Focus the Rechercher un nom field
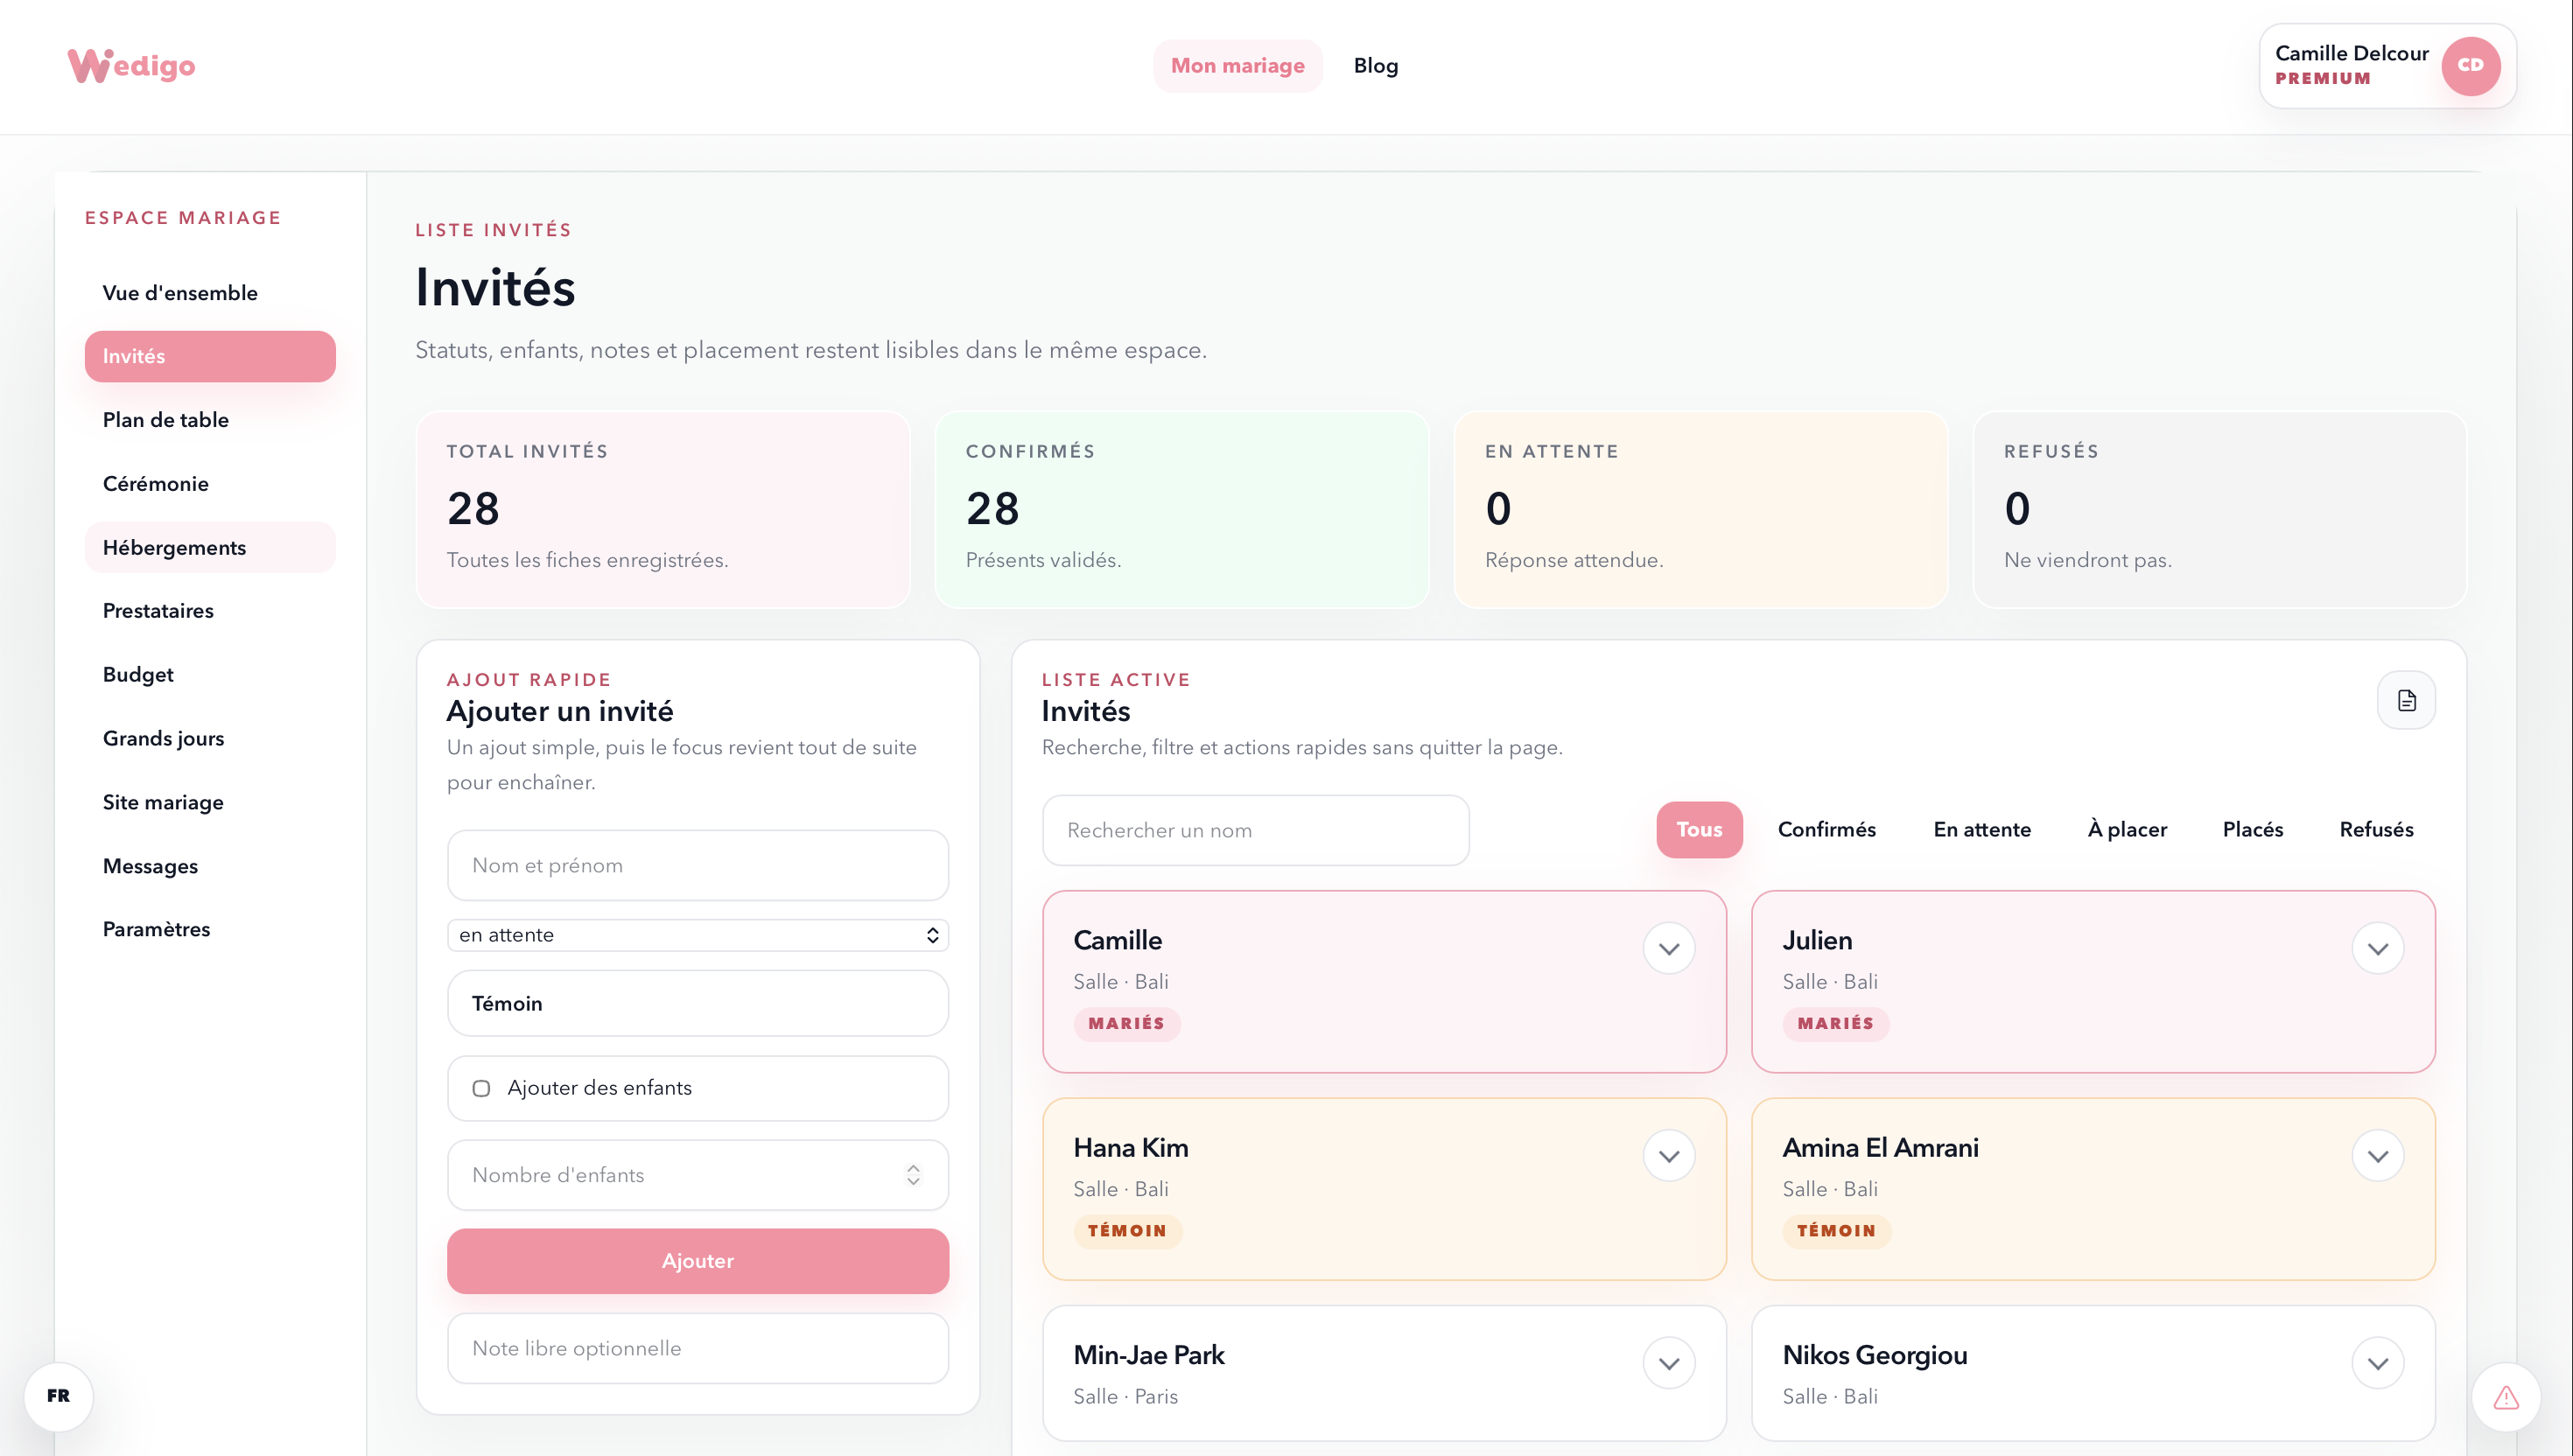 tap(1256, 830)
